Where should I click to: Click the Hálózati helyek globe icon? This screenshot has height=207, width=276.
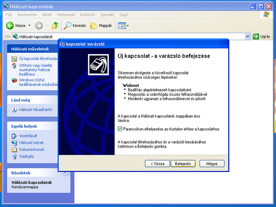click(14, 143)
